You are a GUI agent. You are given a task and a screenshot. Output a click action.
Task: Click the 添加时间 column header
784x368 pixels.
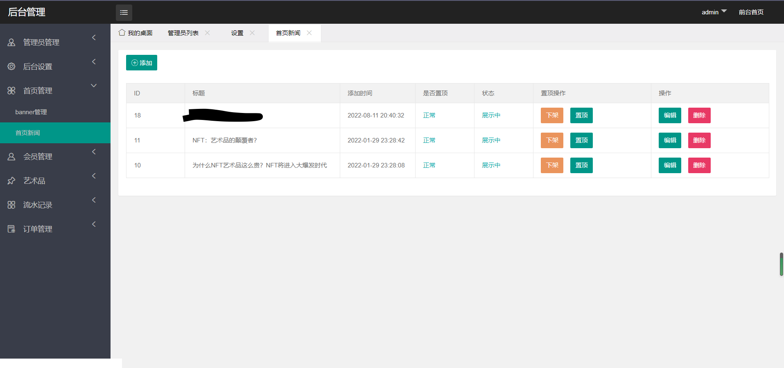(x=360, y=93)
